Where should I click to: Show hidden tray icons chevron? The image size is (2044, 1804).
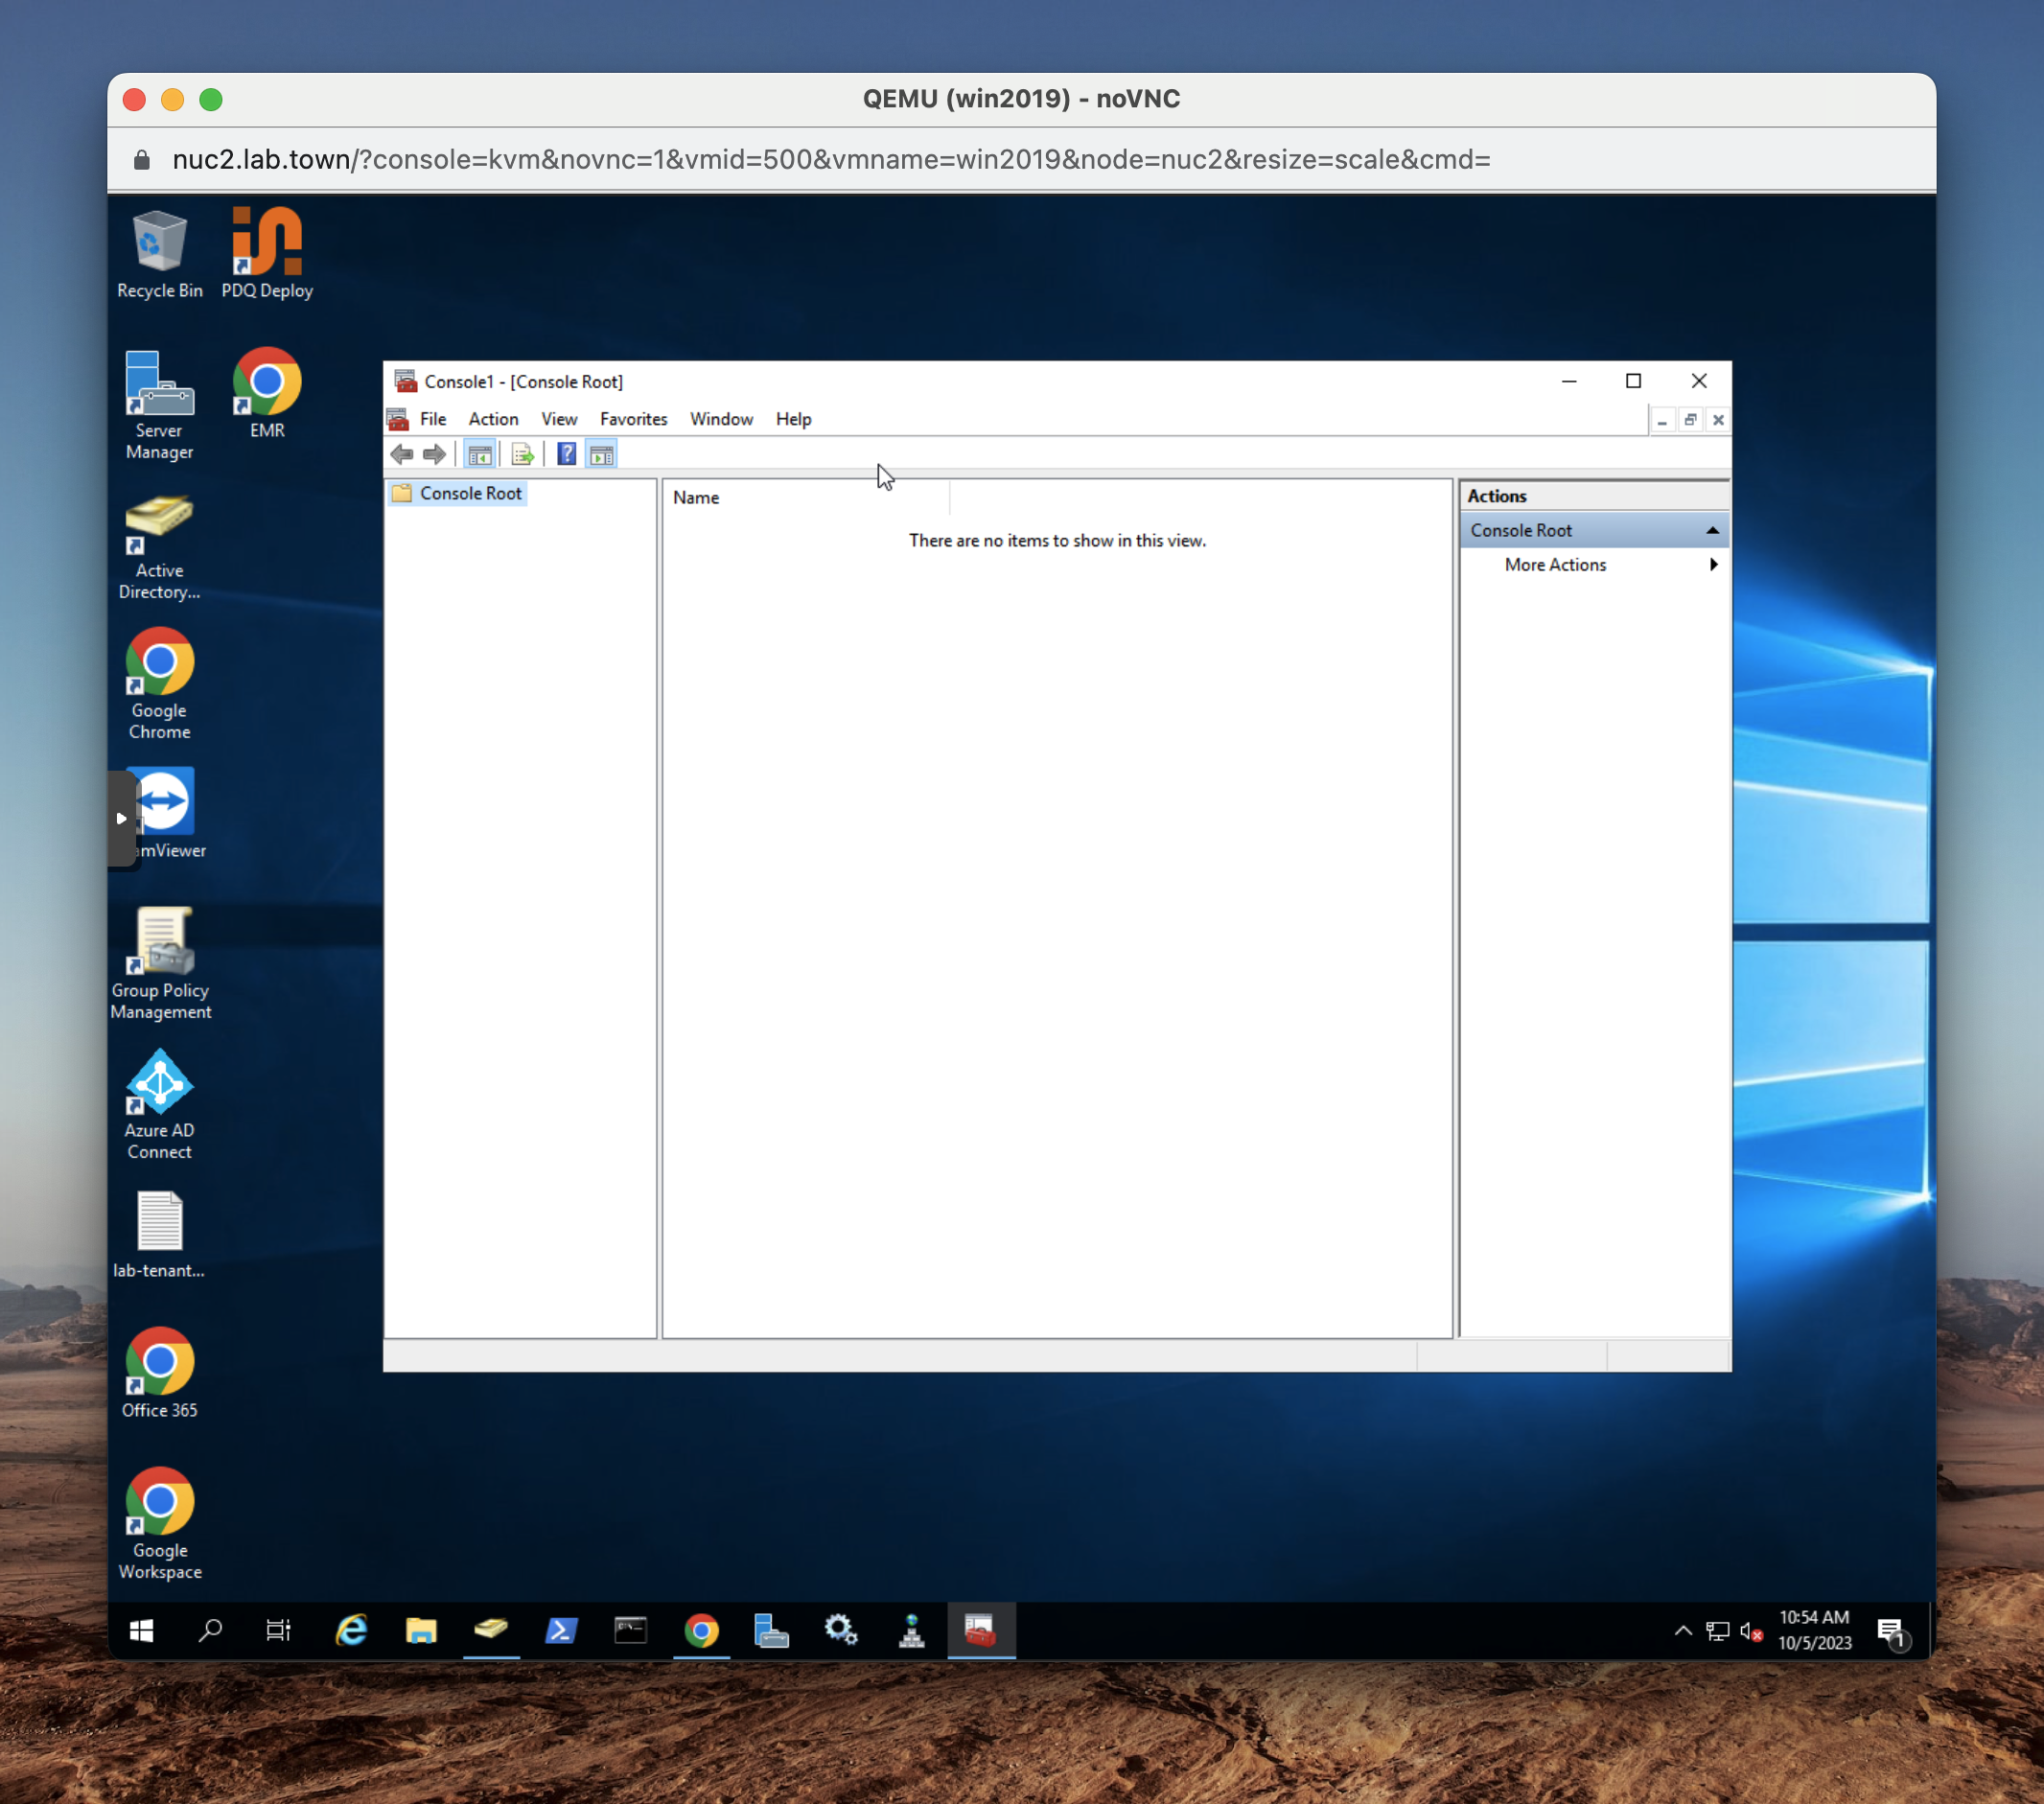[x=1683, y=1631]
